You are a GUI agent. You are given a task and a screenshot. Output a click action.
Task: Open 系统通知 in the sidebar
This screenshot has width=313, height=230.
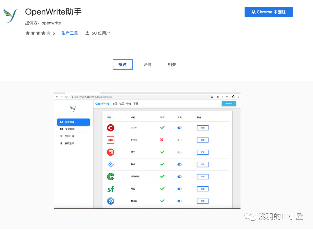coord(73,144)
